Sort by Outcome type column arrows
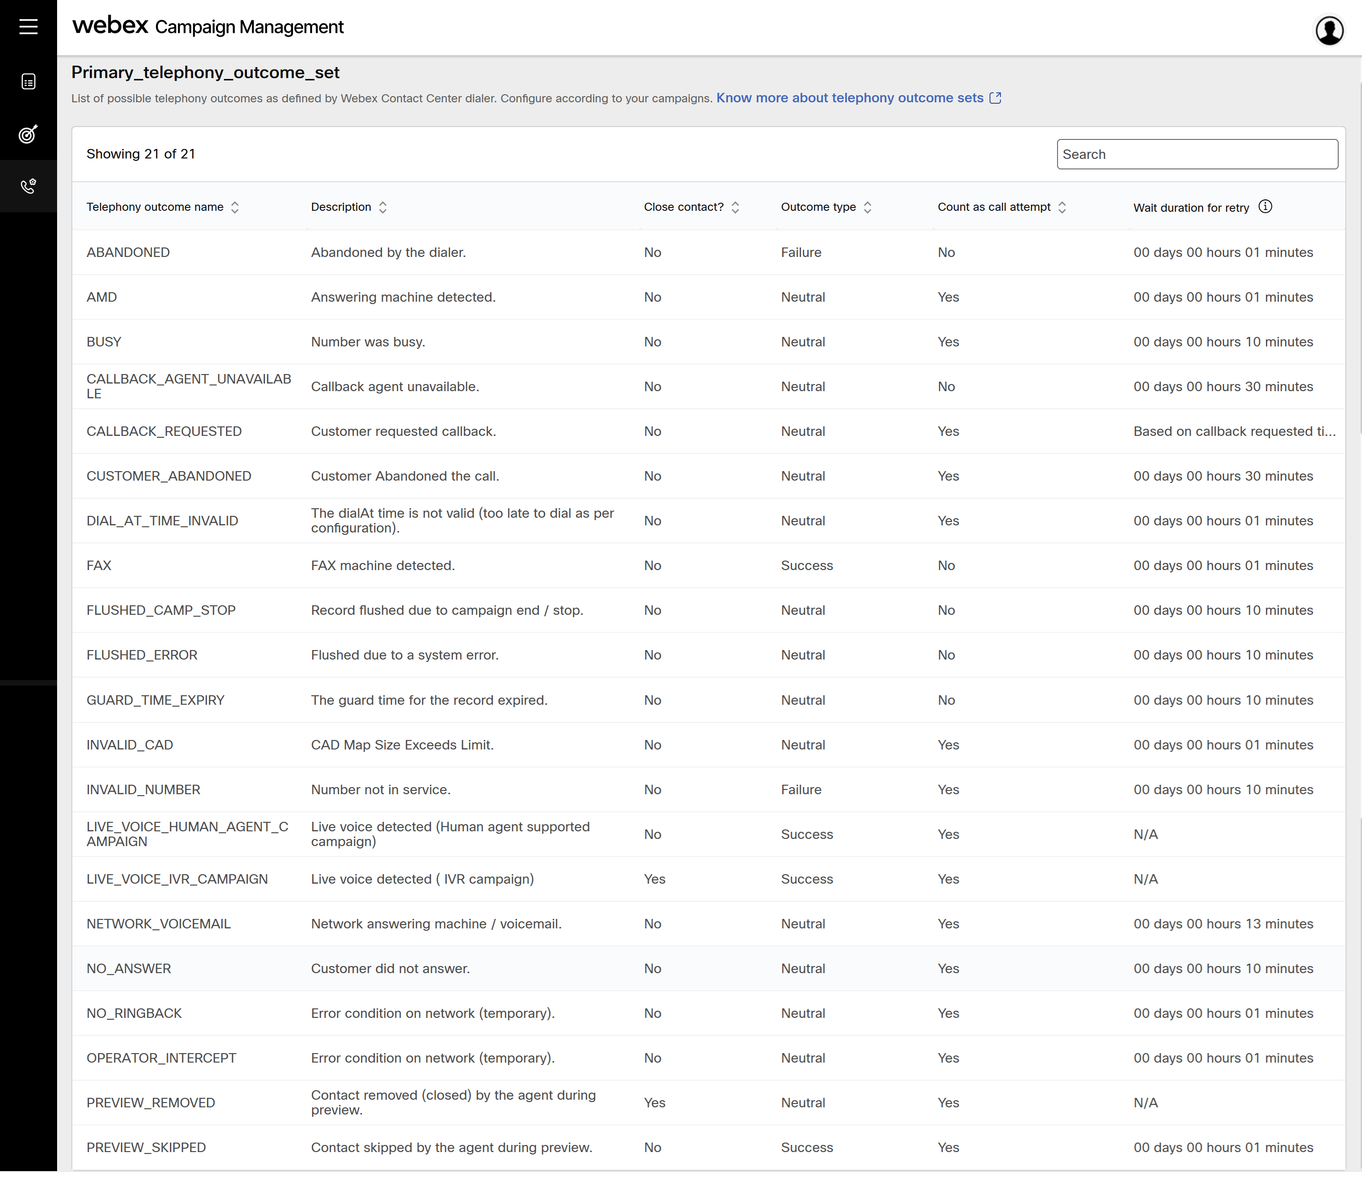The image size is (1362, 1183). 867,207
